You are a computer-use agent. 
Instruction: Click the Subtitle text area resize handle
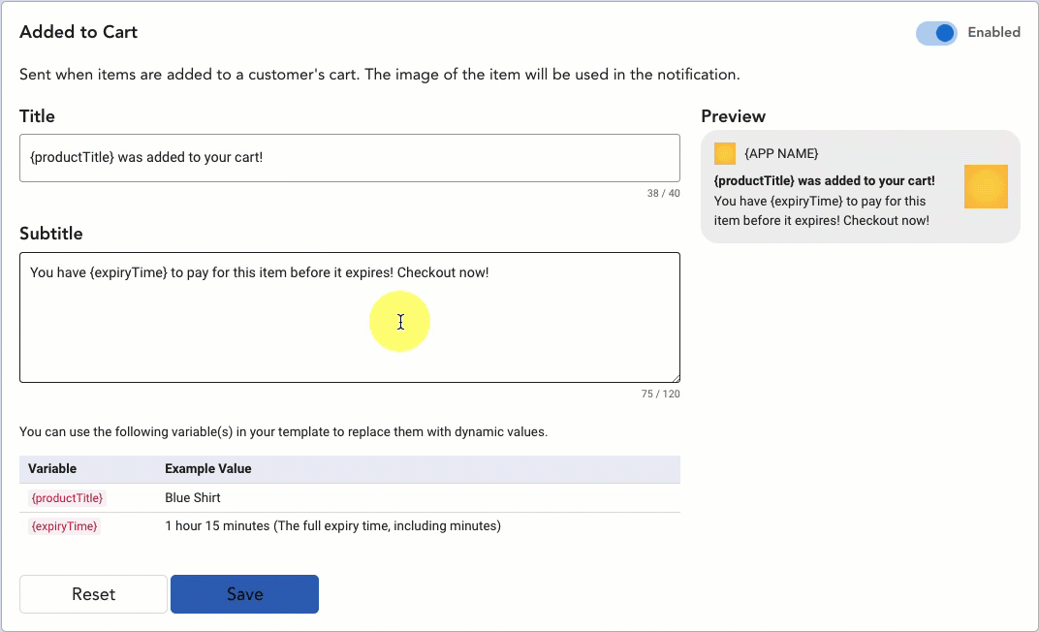pos(675,377)
